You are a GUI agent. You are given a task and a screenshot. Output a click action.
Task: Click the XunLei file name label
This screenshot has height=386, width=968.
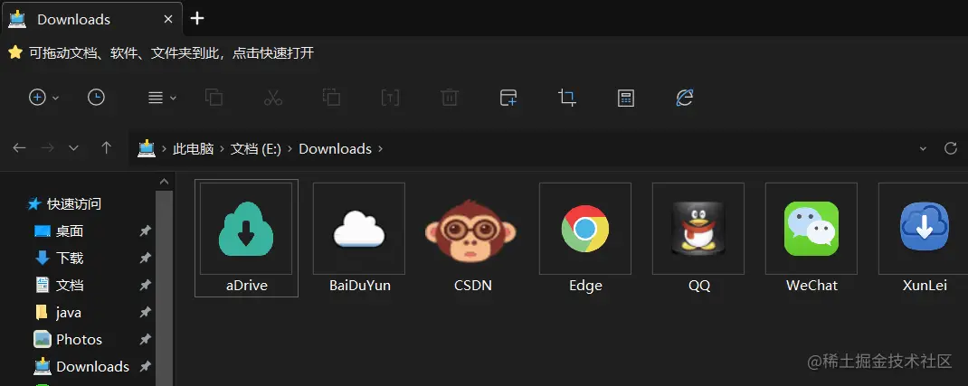925,286
